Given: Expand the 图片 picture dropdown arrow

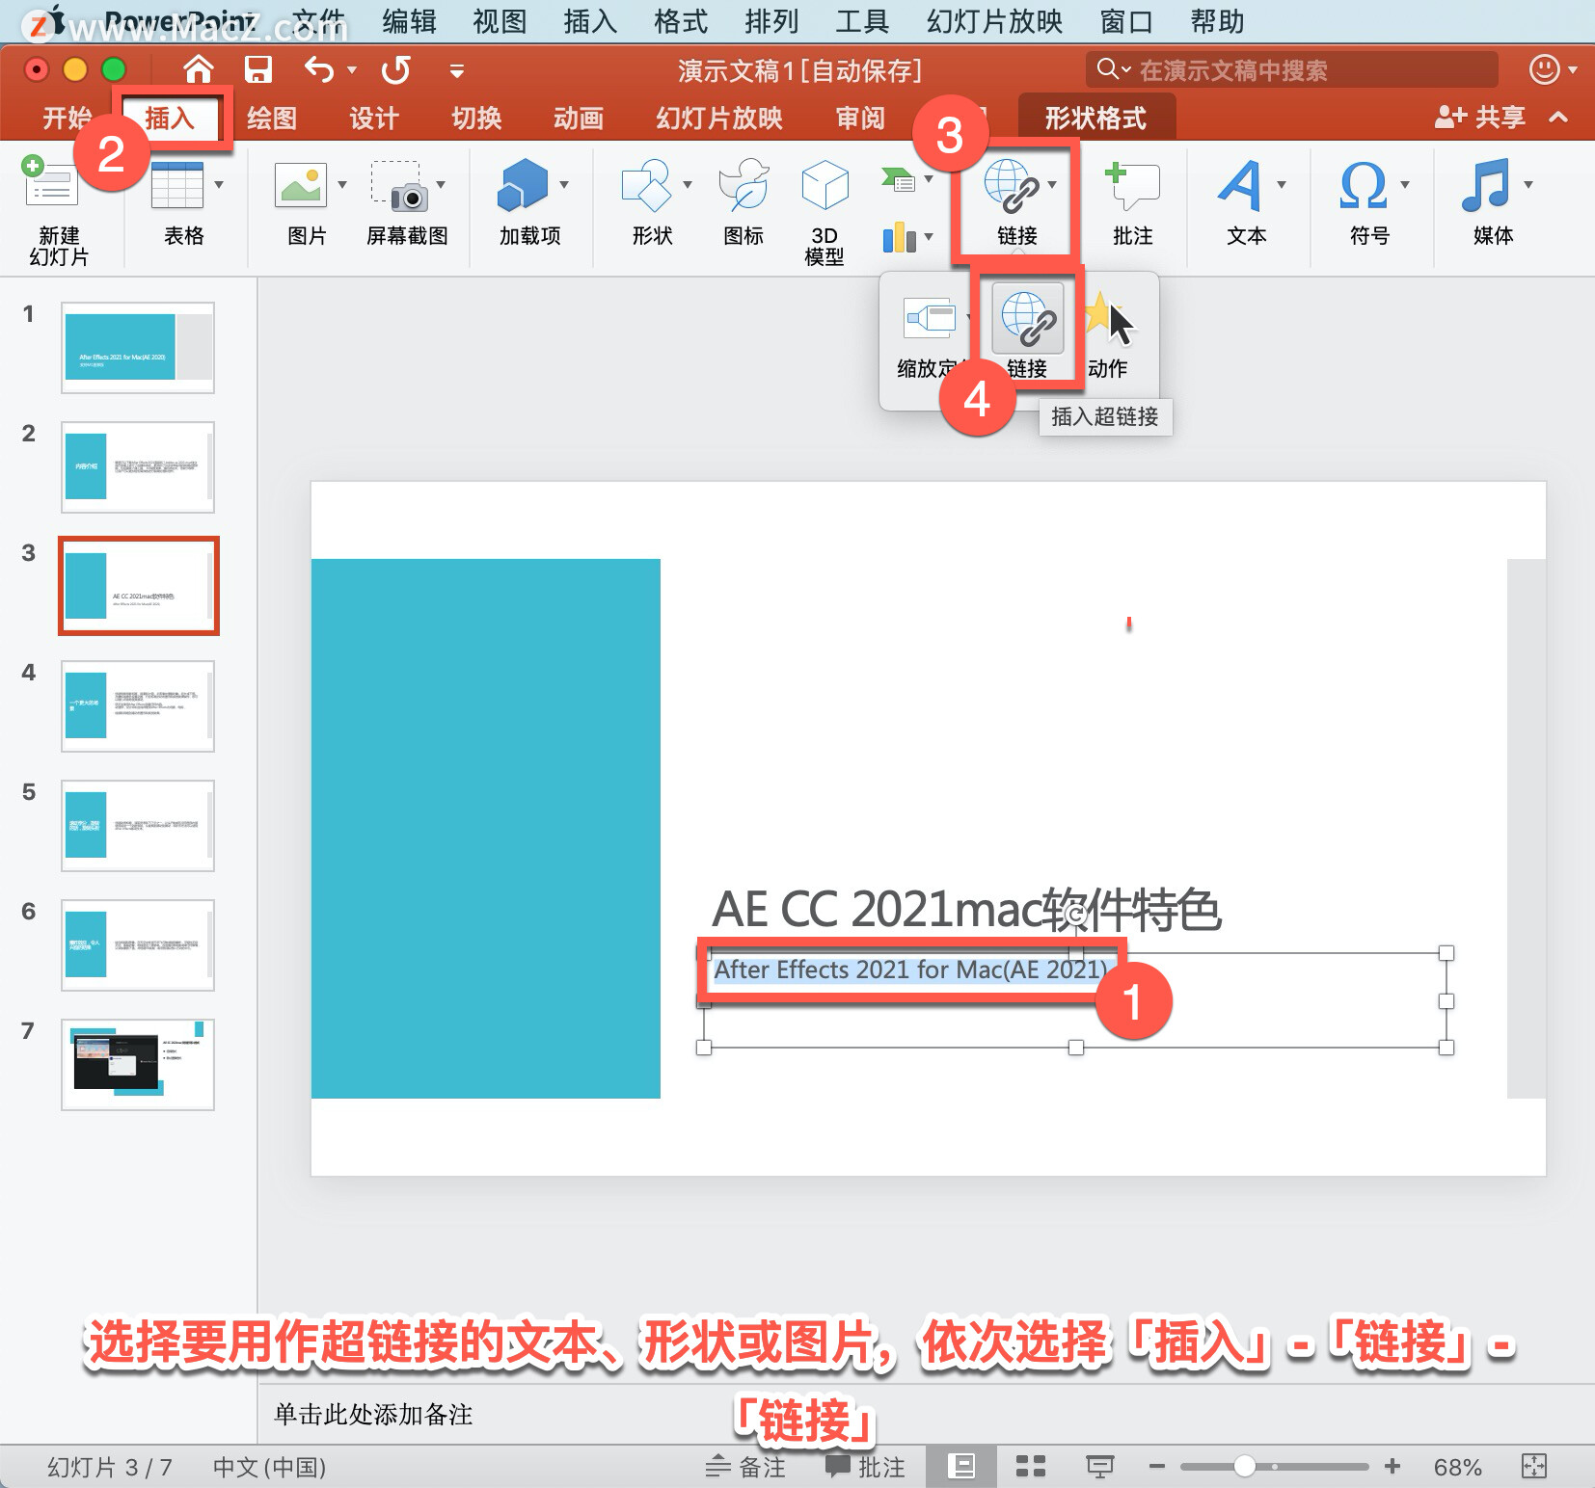Looking at the screenshot, I should [x=342, y=184].
